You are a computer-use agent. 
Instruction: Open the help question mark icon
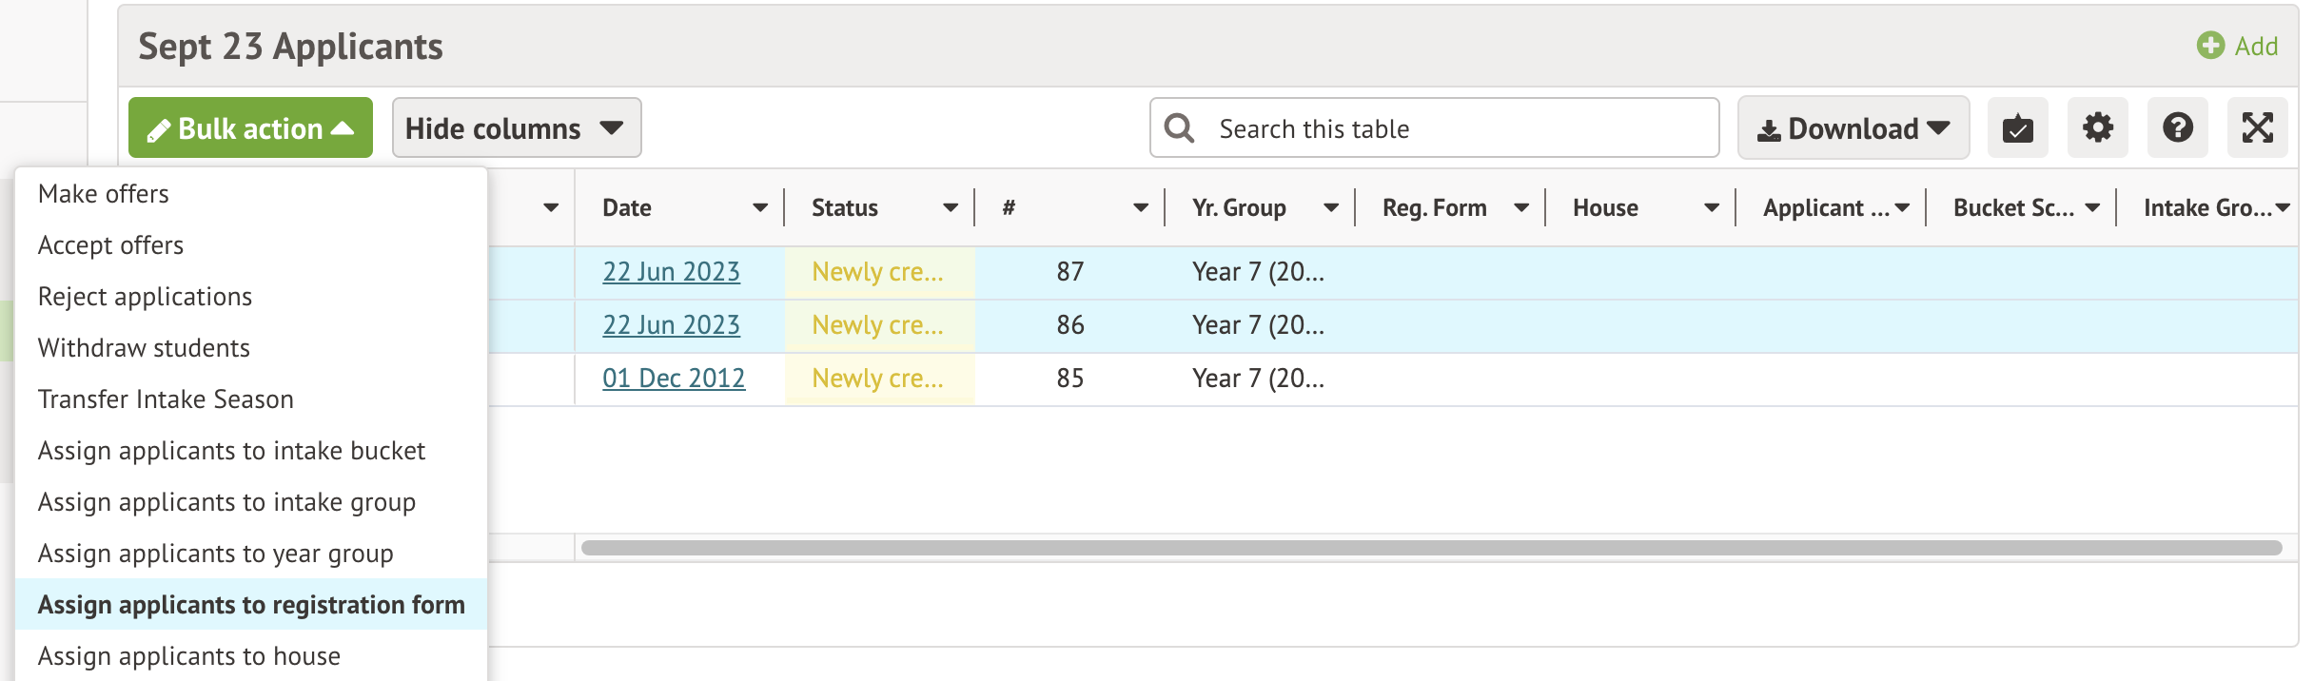pos(2177,127)
